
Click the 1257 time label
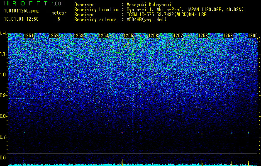click(178, 36)
